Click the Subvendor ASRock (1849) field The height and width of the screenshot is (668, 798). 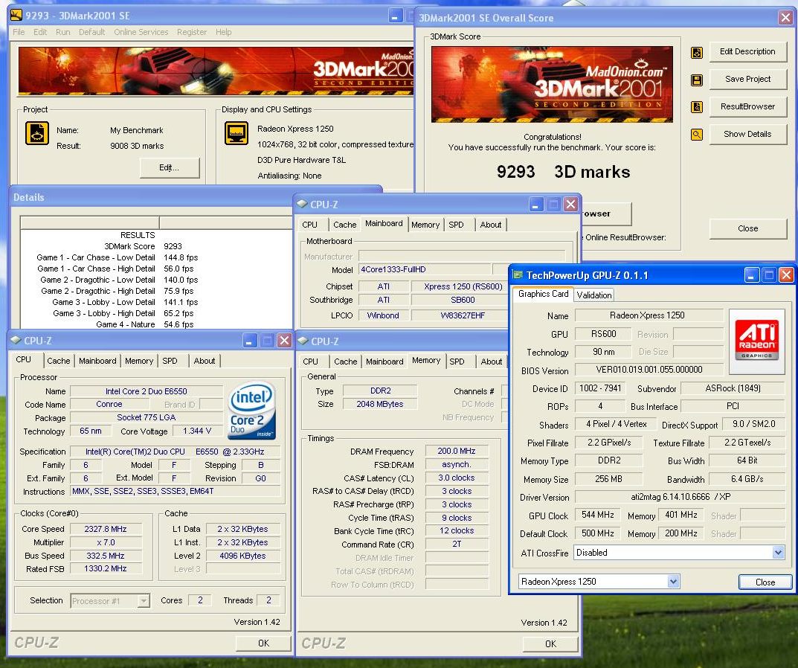733,388
